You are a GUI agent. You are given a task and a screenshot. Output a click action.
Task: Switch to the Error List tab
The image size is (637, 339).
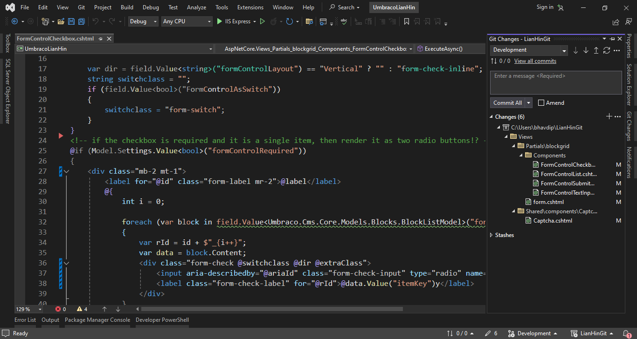tap(25, 320)
